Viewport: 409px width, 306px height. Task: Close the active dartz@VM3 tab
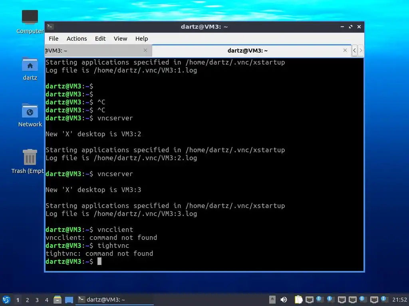[345, 50]
